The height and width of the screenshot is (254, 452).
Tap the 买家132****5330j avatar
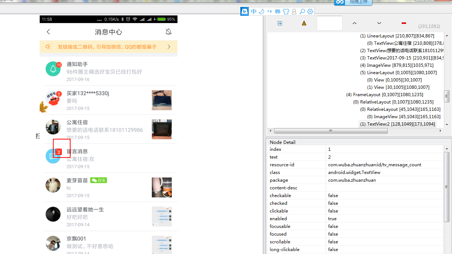pyautogui.click(x=53, y=98)
